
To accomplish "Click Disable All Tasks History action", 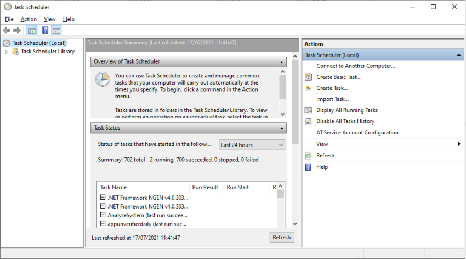I will point(345,121).
